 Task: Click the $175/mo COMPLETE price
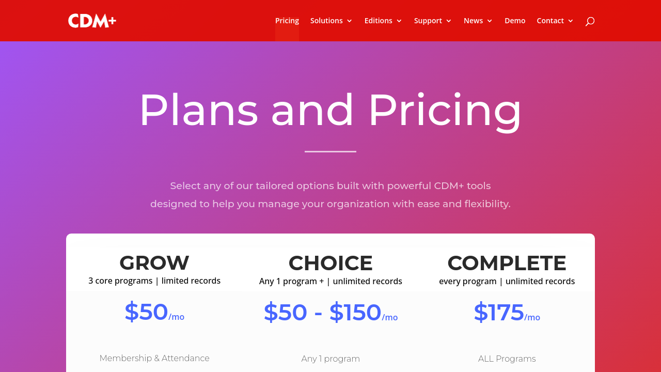pos(507,313)
